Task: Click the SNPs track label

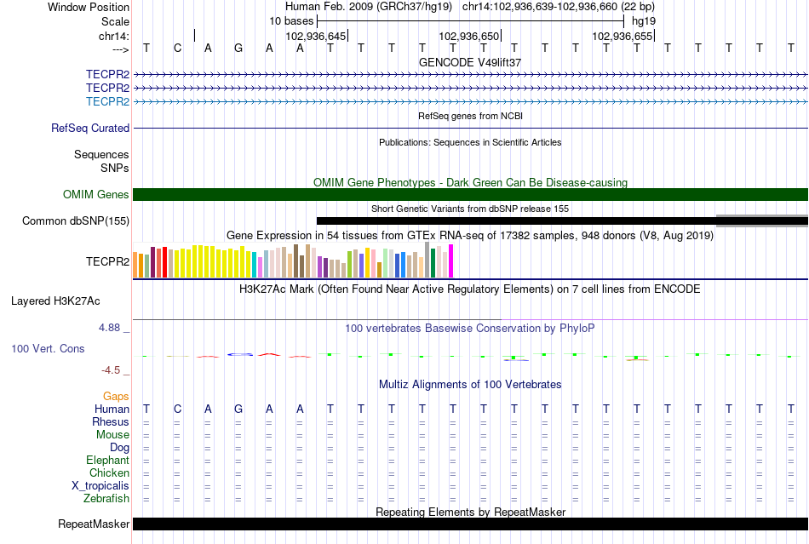Action: tap(115, 168)
